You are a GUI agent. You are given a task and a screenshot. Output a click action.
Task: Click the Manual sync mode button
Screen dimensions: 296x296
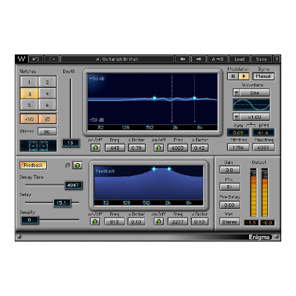(263, 76)
